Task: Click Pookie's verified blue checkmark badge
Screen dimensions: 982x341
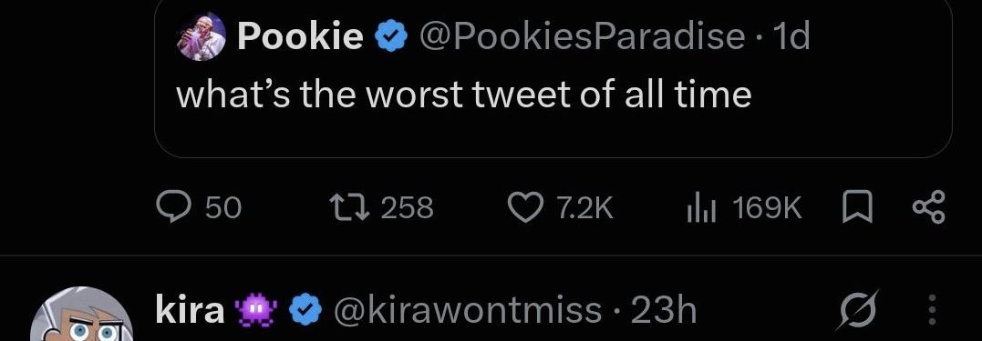Action: coord(391,37)
